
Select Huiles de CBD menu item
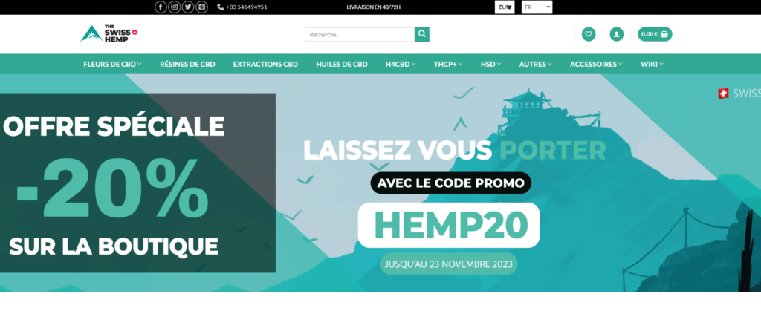point(342,64)
